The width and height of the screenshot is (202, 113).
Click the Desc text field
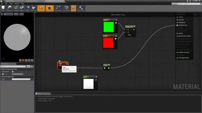pyautogui.click(x=21, y=79)
